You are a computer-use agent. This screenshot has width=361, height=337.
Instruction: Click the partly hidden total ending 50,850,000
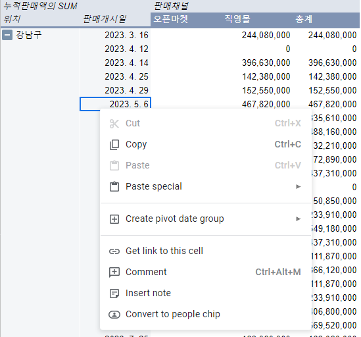tap(335, 201)
